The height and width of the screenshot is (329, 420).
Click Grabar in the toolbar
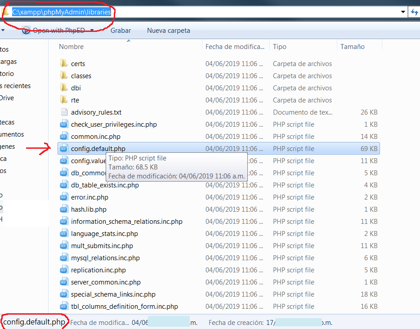pyautogui.click(x=121, y=31)
